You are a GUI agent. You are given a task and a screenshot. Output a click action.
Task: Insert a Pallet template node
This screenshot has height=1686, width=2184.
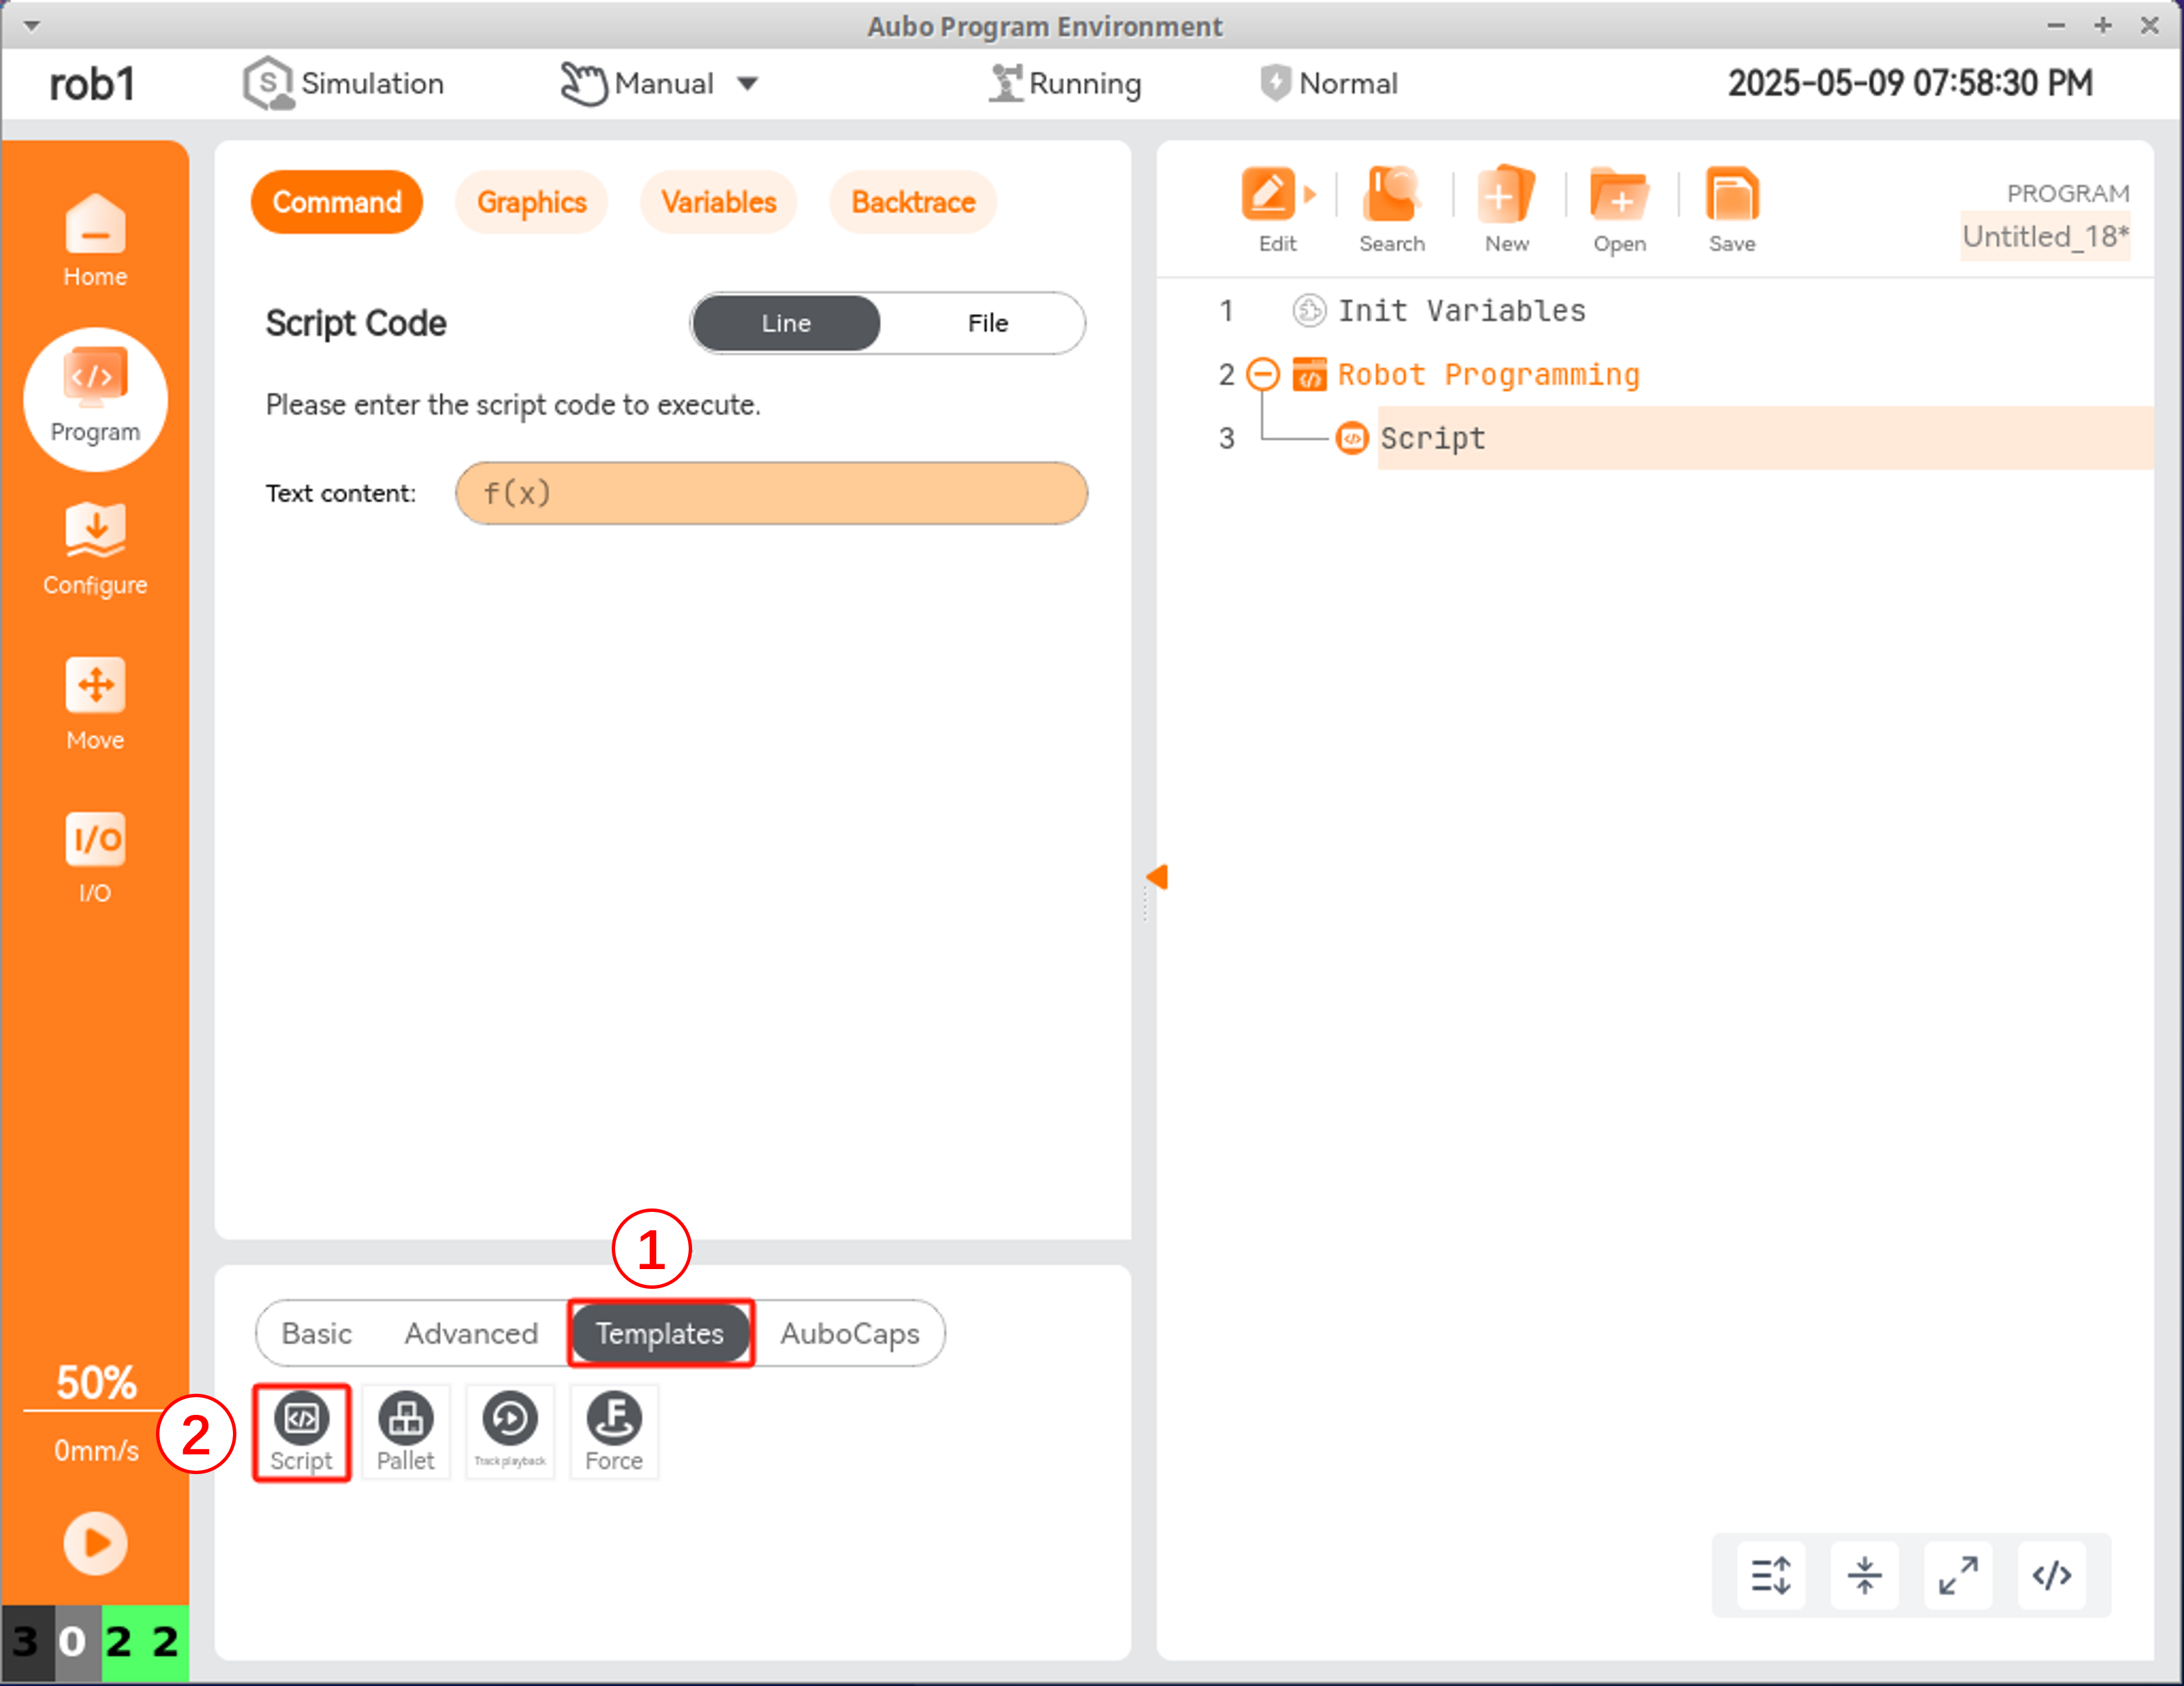(x=405, y=1432)
